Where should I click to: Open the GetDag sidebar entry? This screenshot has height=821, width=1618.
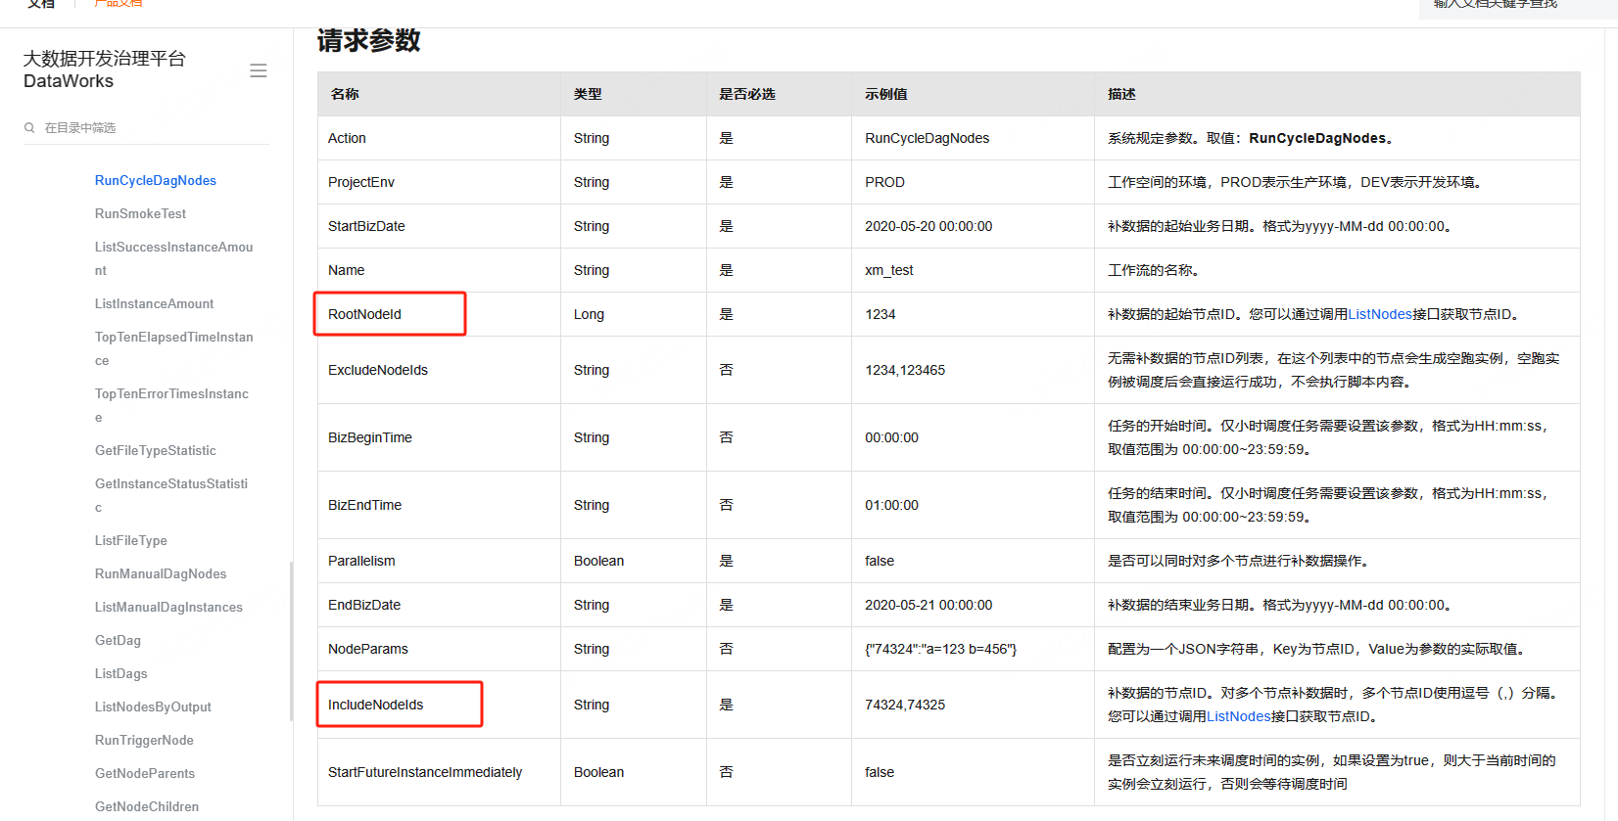[118, 640]
